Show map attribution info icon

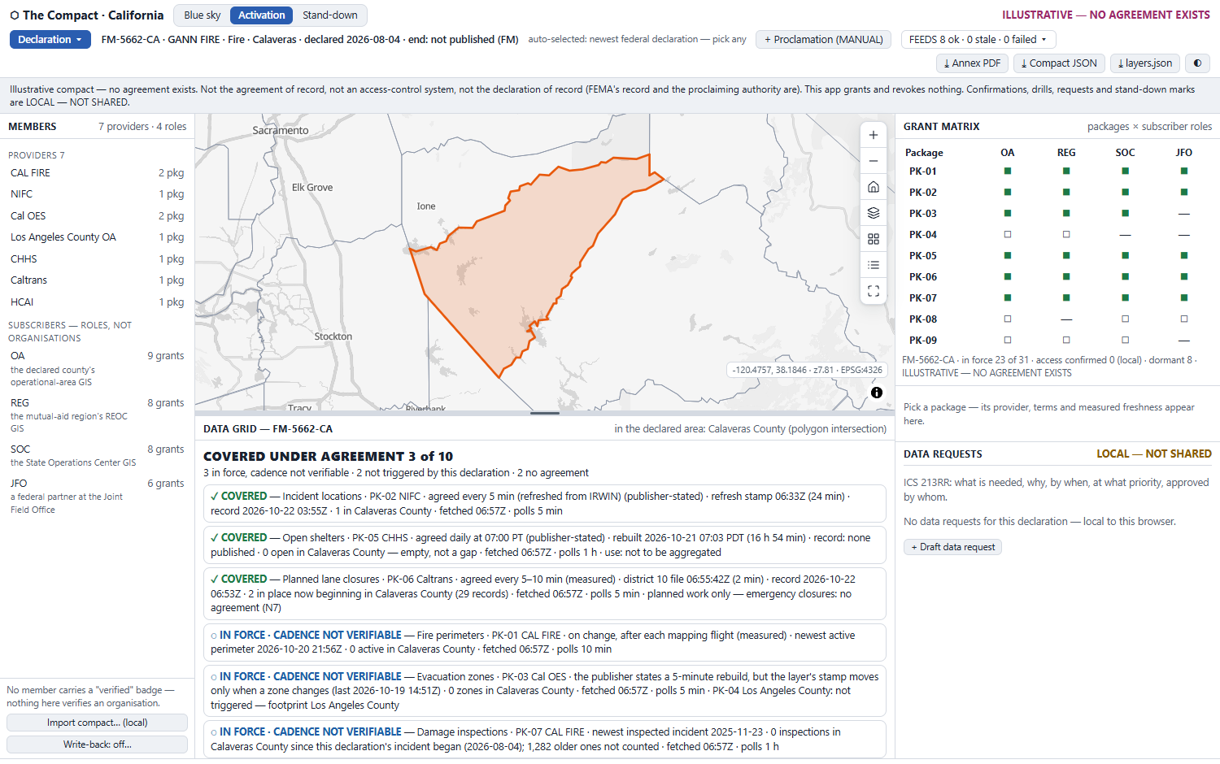[877, 393]
